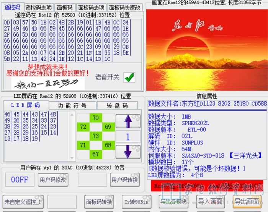Image resolution: width=268 pixels, height=212 pixels.
Task: Click the first remote code cell 0D
Action: pos(7,22)
